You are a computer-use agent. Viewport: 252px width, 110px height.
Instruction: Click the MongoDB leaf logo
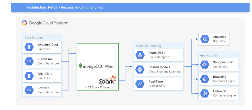81,66
